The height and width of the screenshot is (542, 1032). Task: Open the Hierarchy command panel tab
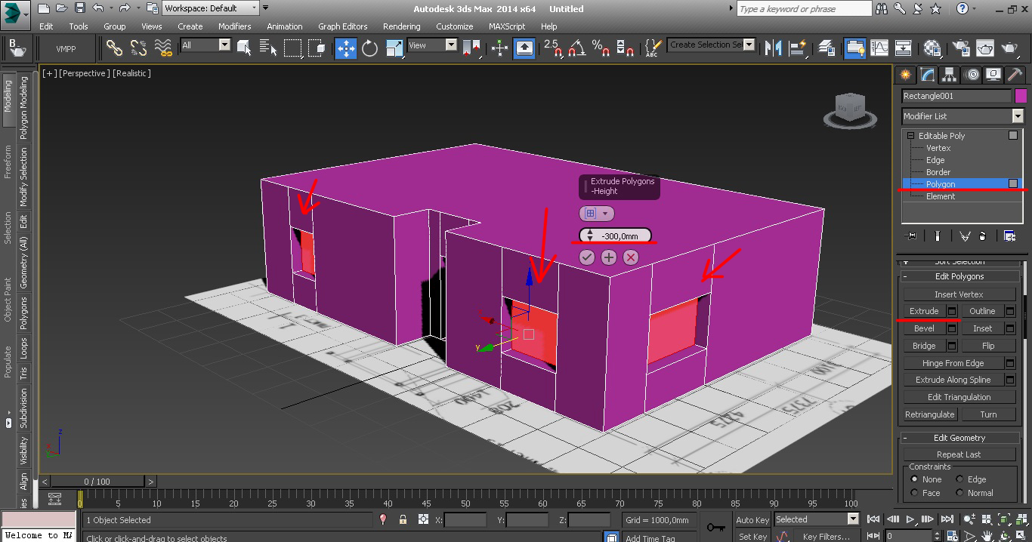click(949, 75)
